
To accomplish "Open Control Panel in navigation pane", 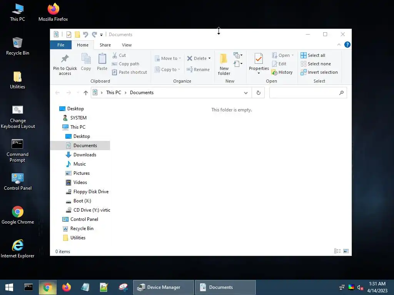I will coord(84,219).
